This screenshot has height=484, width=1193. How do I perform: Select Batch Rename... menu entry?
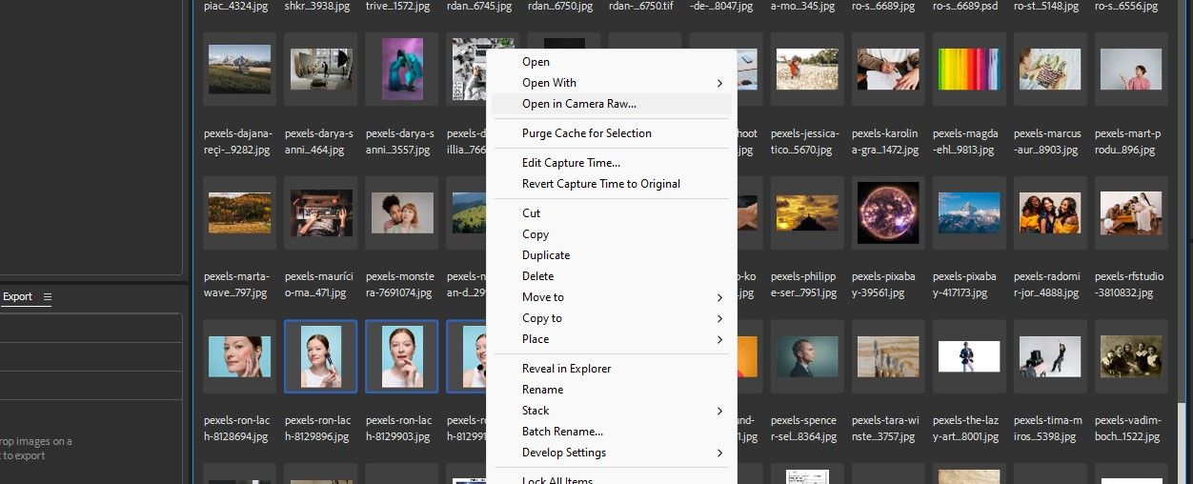coord(562,432)
